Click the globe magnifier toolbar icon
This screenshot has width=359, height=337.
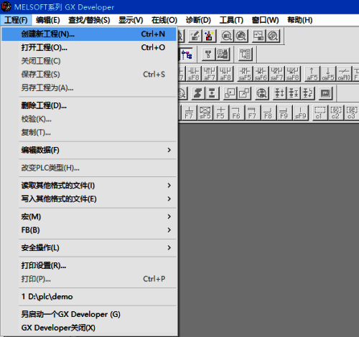tap(261, 93)
